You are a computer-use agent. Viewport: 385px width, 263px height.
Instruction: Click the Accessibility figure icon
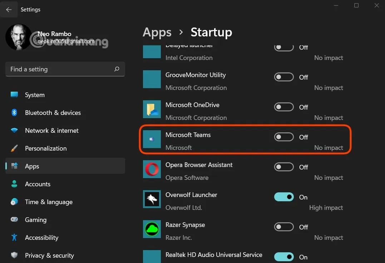(14, 237)
